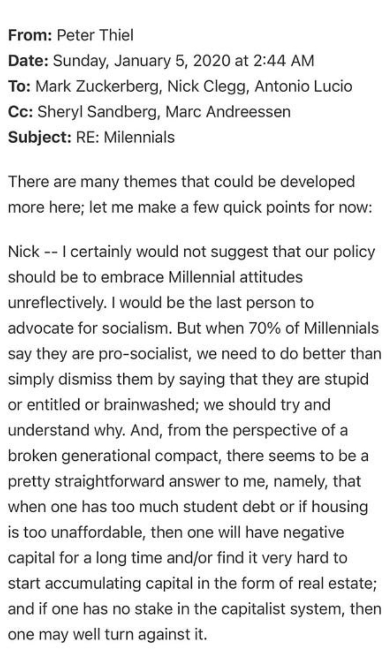Click the phrase broken generational compact
This screenshot has width=392, height=658.
pos(114,456)
